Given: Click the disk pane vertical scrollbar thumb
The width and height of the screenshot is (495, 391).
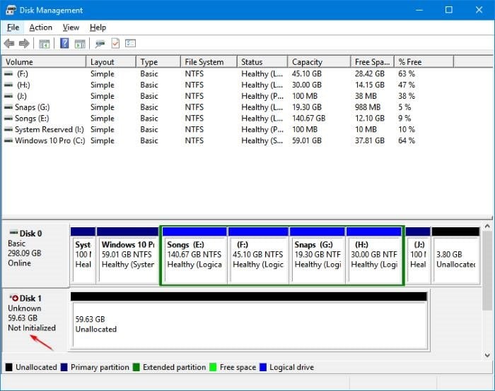Looking at the screenshot, I should tap(487, 271).
